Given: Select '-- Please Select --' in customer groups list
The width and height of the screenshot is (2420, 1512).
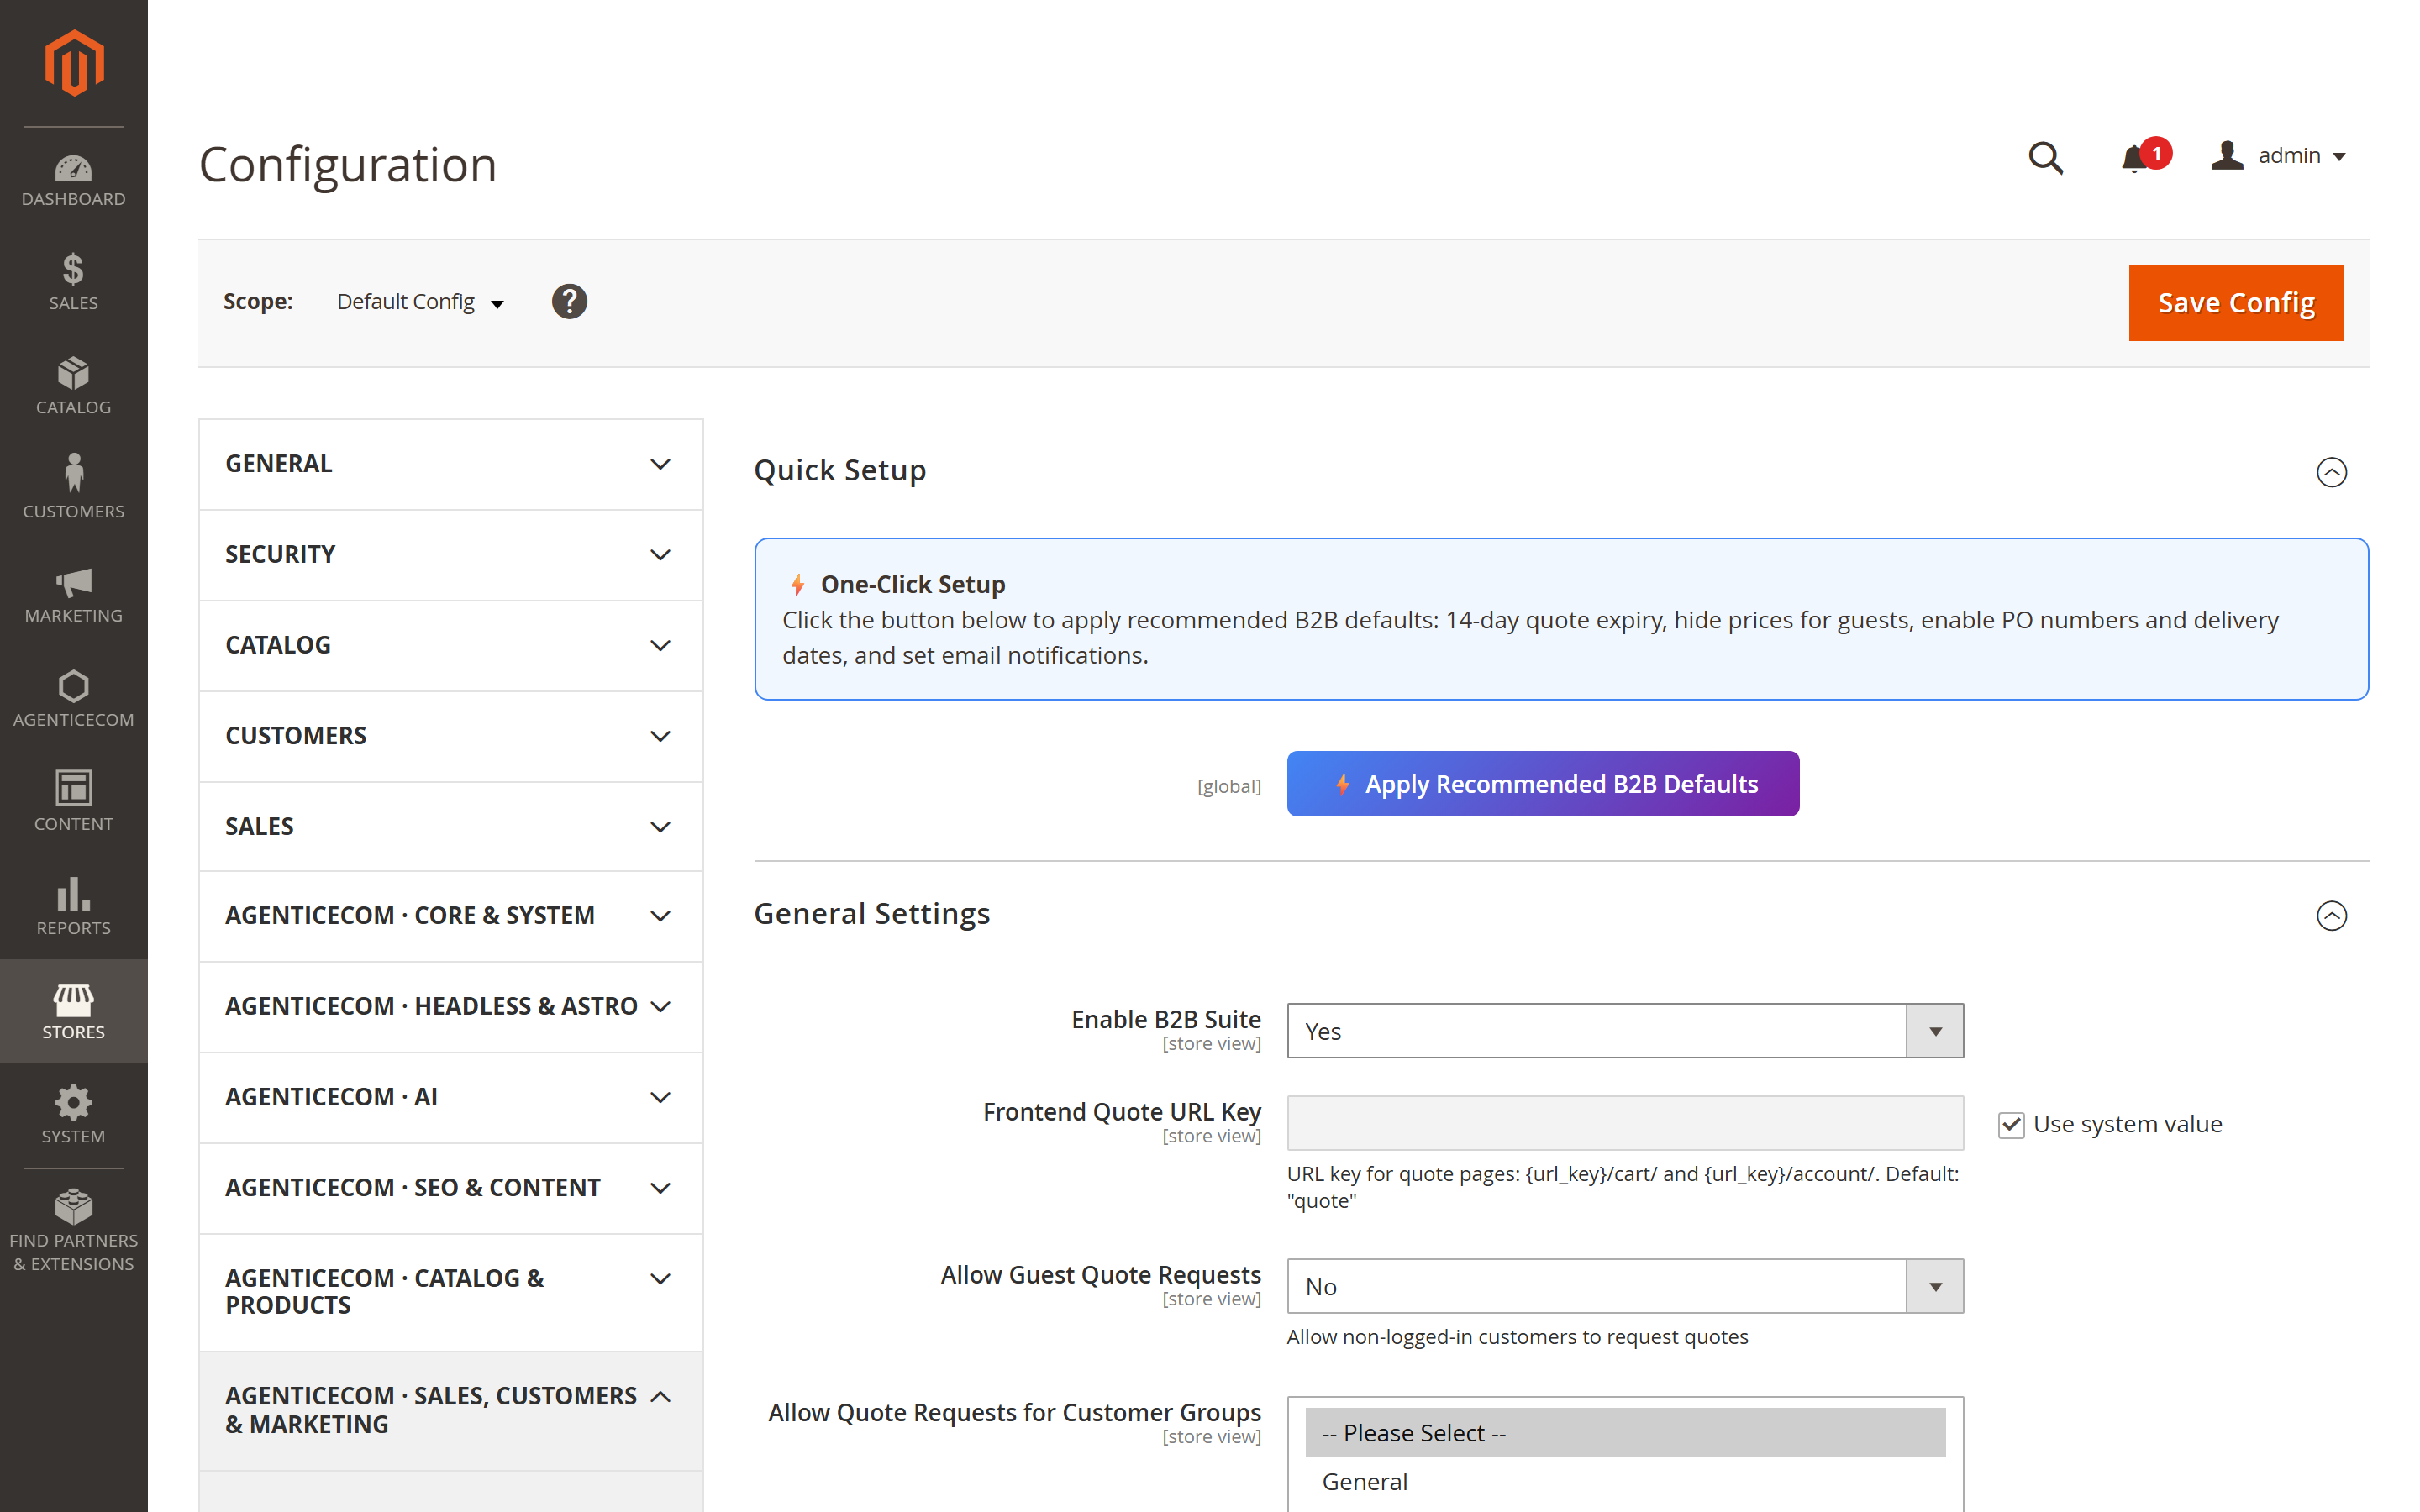Looking at the screenshot, I should click(x=1625, y=1433).
